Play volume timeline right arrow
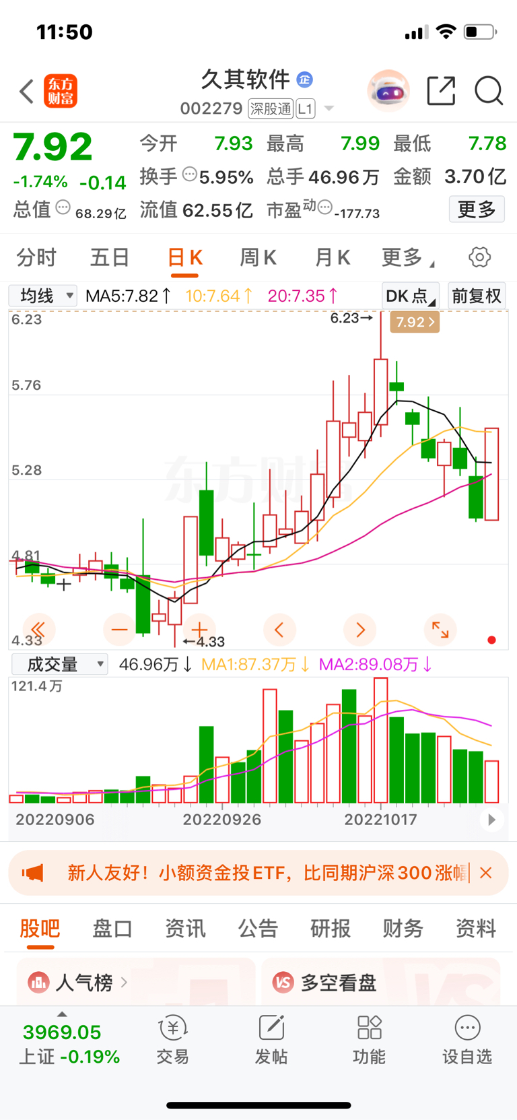The image size is (517, 1120). [x=492, y=820]
